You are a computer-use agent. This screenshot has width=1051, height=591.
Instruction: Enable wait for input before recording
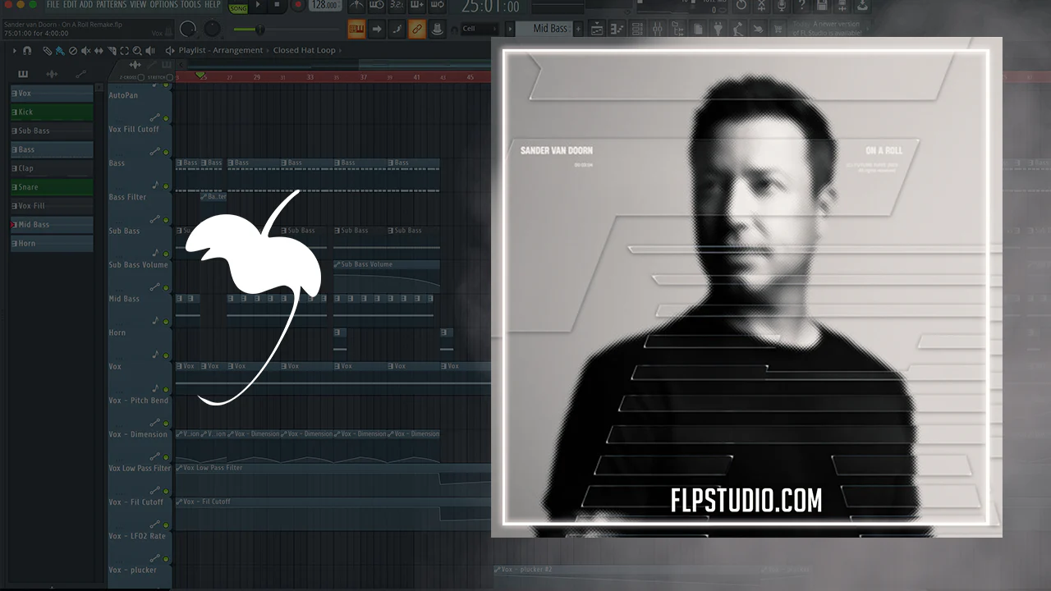click(x=377, y=6)
